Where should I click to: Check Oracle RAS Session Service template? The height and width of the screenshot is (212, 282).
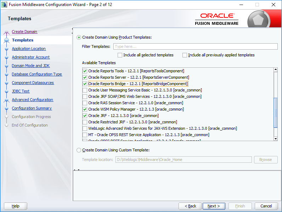[x=85, y=103]
